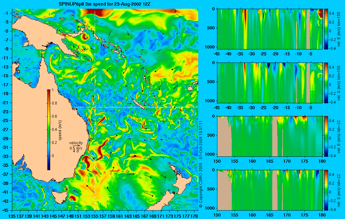Image resolution: width=345 pixels, height=219 pixels.
Task: Select the vel. S lon=155 color bar
Action: point(326,83)
